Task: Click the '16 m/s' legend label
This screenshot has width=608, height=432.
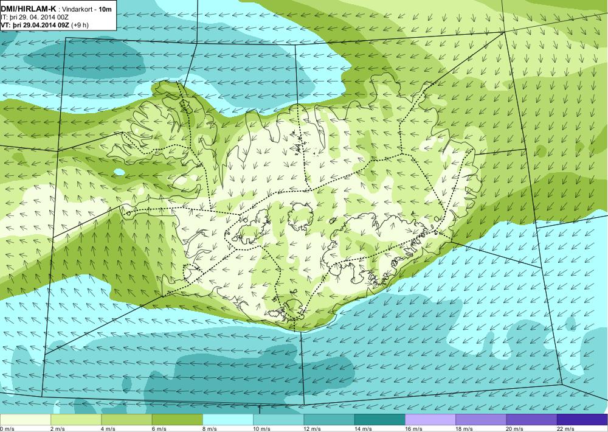Action: (413, 428)
